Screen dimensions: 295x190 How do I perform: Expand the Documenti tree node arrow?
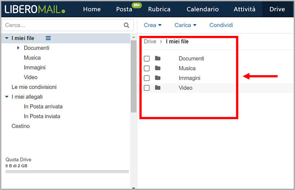(18, 48)
